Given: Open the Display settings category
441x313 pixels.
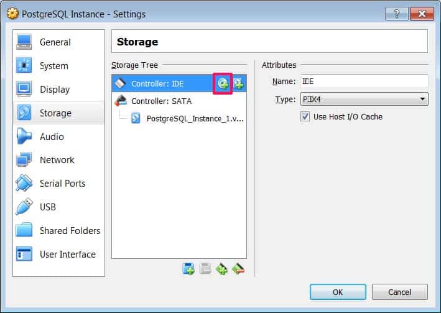Looking at the screenshot, I should tap(59, 90).
